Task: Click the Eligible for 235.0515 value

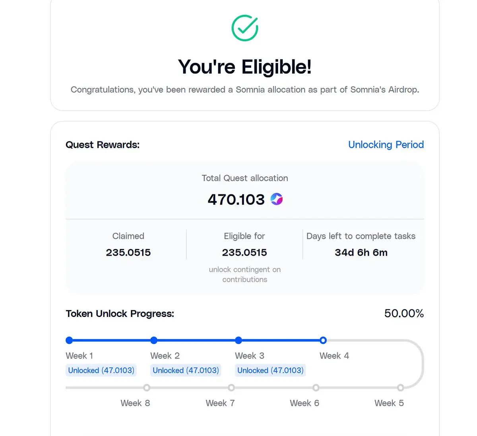Action: (x=244, y=252)
